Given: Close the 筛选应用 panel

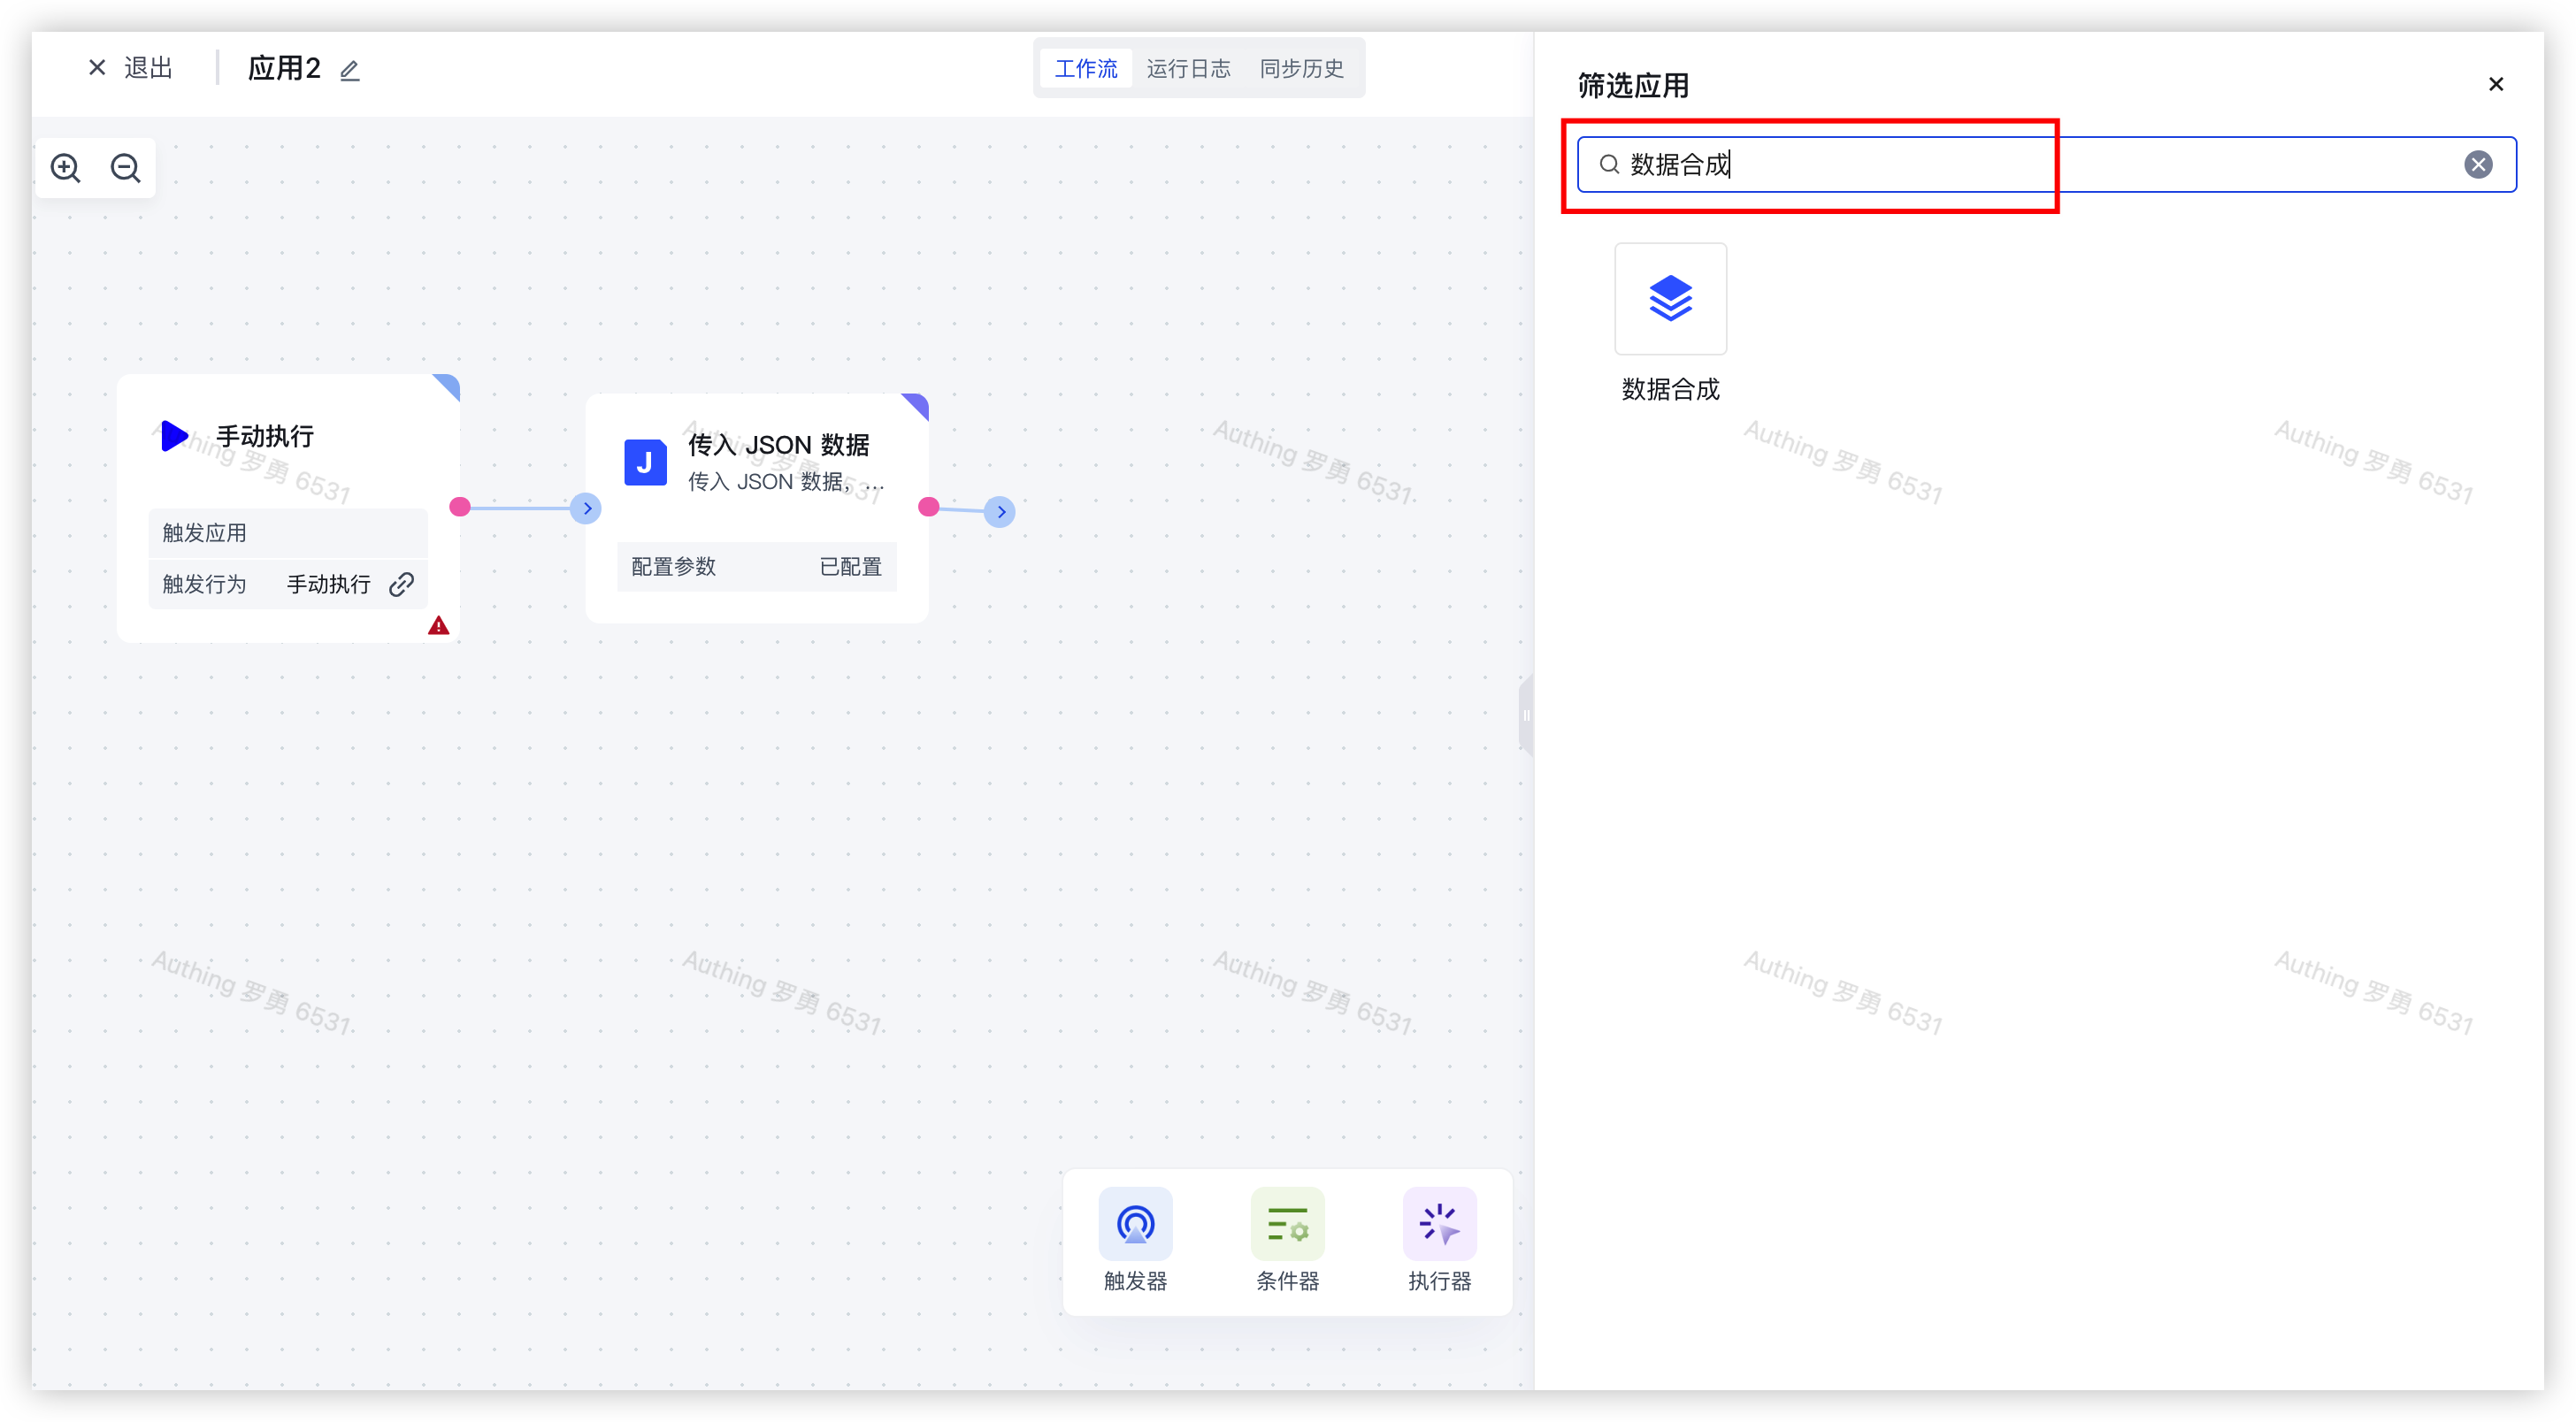Looking at the screenshot, I should [x=2495, y=84].
